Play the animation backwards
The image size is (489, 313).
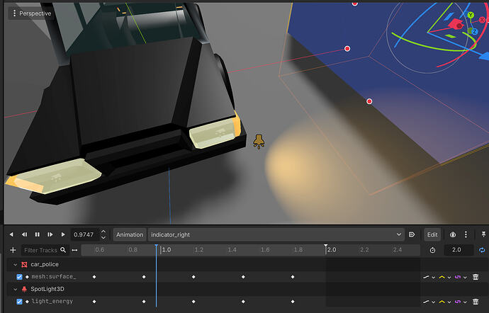(11, 234)
